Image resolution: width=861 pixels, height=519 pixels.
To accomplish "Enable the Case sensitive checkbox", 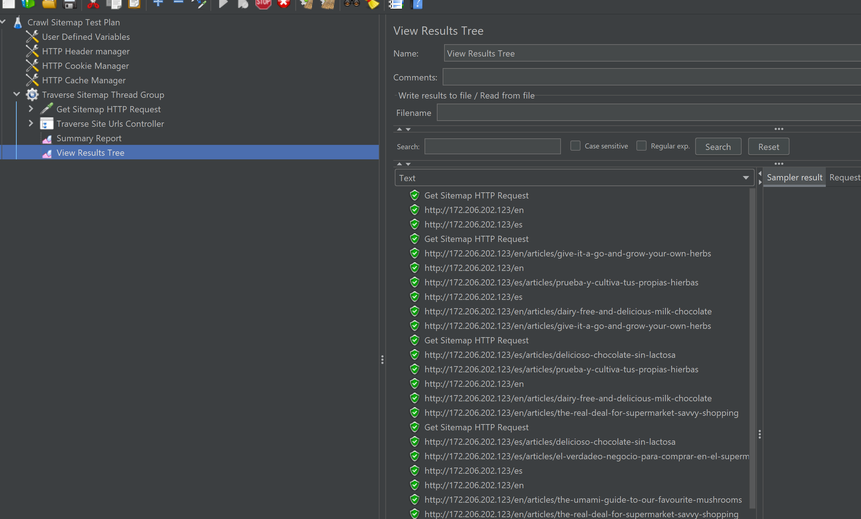I will pos(575,146).
